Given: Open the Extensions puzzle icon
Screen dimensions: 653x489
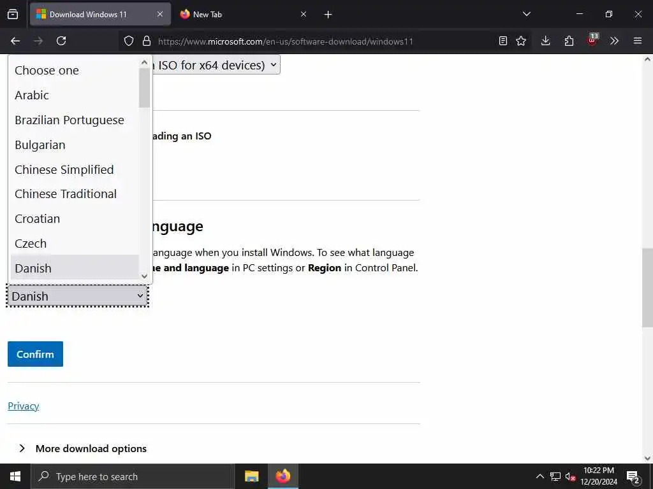Looking at the screenshot, I should click(x=569, y=41).
